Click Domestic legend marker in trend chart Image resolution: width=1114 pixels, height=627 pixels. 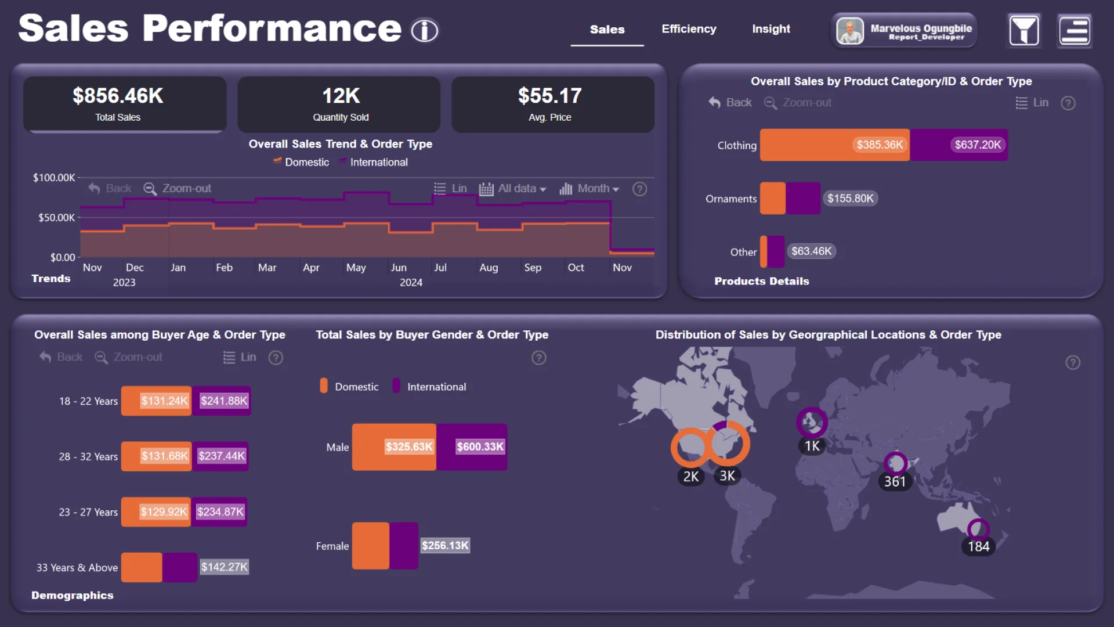point(277,161)
